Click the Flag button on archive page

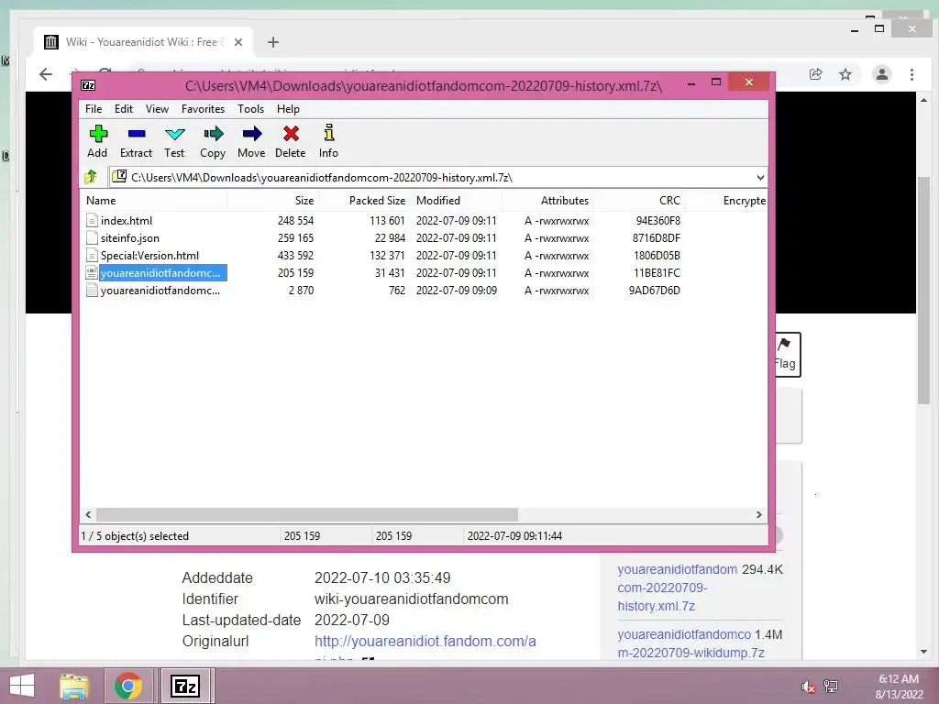point(786,355)
